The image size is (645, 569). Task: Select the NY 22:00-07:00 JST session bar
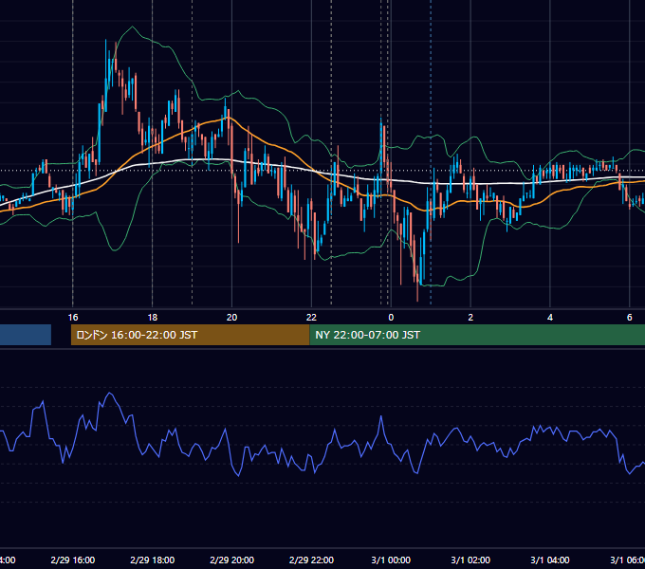coord(477,335)
